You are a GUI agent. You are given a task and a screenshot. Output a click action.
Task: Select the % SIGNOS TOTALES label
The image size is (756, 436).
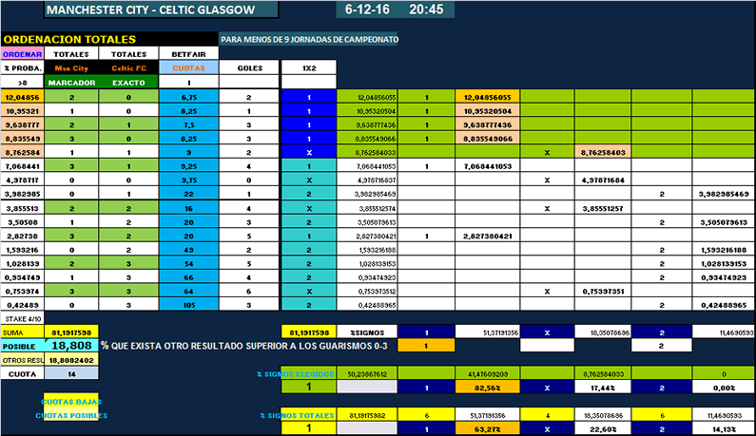pos(297,415)
